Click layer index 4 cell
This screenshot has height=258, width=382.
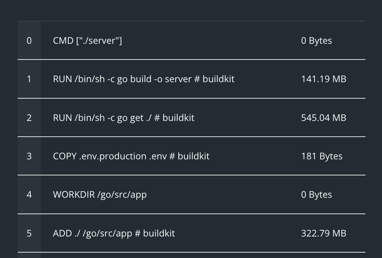pos(29,194)
